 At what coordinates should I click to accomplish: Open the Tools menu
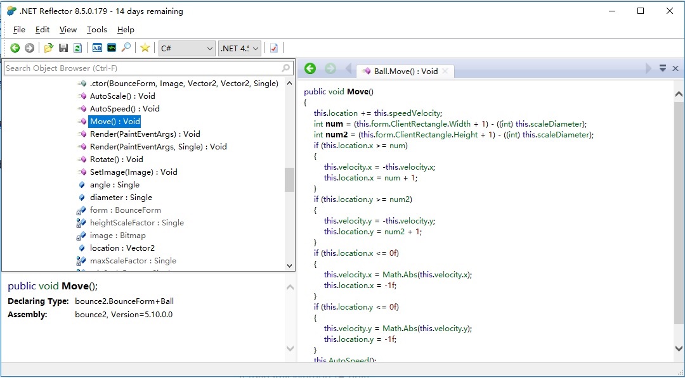(97, 30)
